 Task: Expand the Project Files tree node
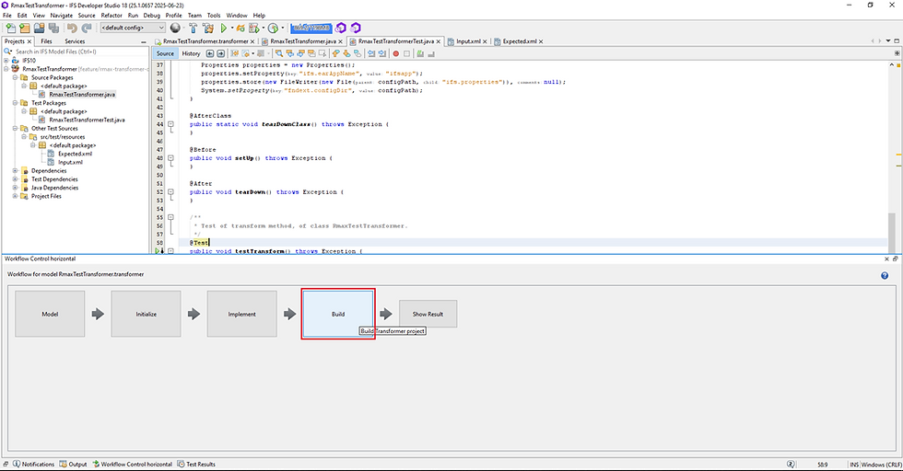point(15,196)
